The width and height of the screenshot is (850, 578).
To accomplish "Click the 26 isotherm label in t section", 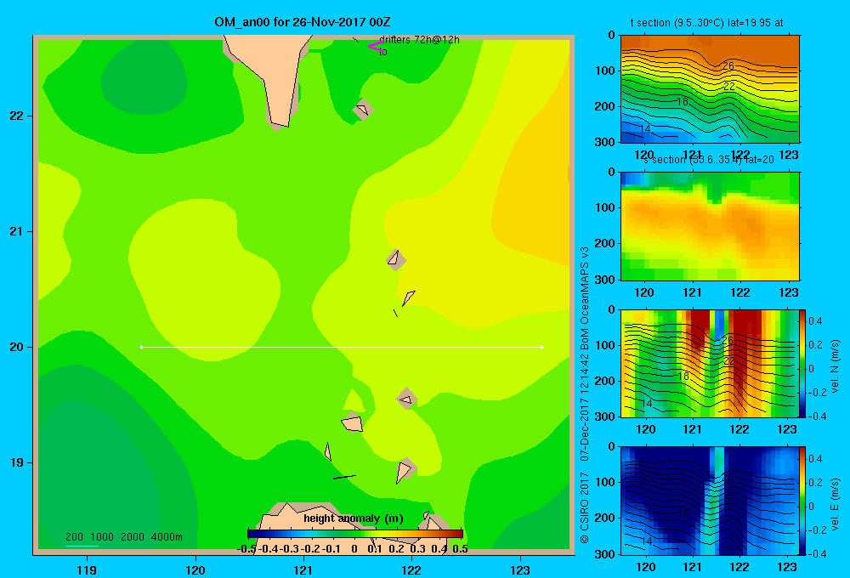I will 728,65.
